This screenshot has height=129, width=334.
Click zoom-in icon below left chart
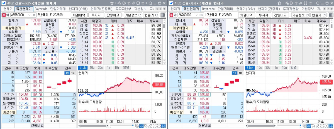coord(159,126)
